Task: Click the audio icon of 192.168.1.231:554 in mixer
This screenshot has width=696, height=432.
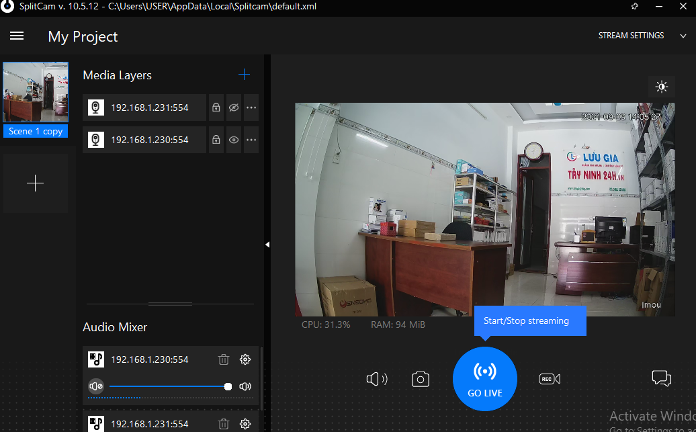Action: pos(96,423)
